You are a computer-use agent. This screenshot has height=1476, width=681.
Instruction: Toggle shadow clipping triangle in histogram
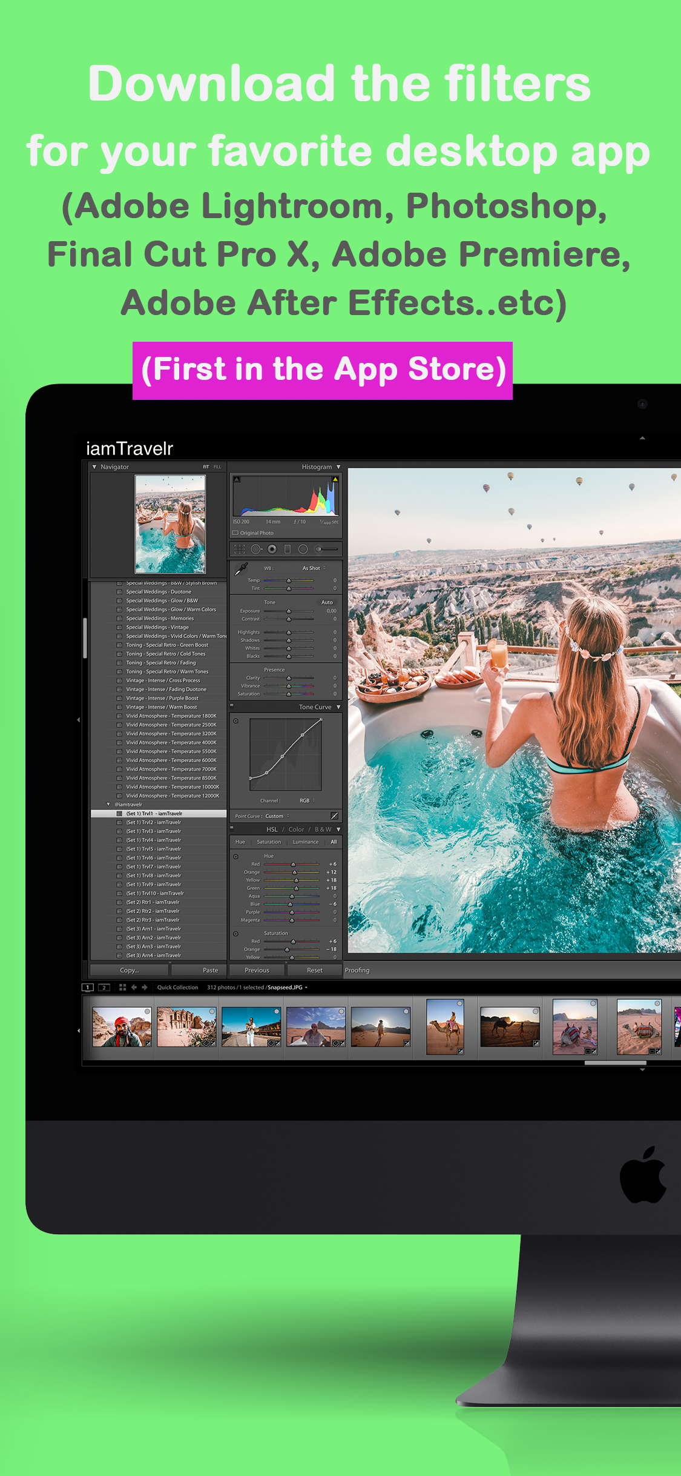pyautogui.click(x=237, y=479)
